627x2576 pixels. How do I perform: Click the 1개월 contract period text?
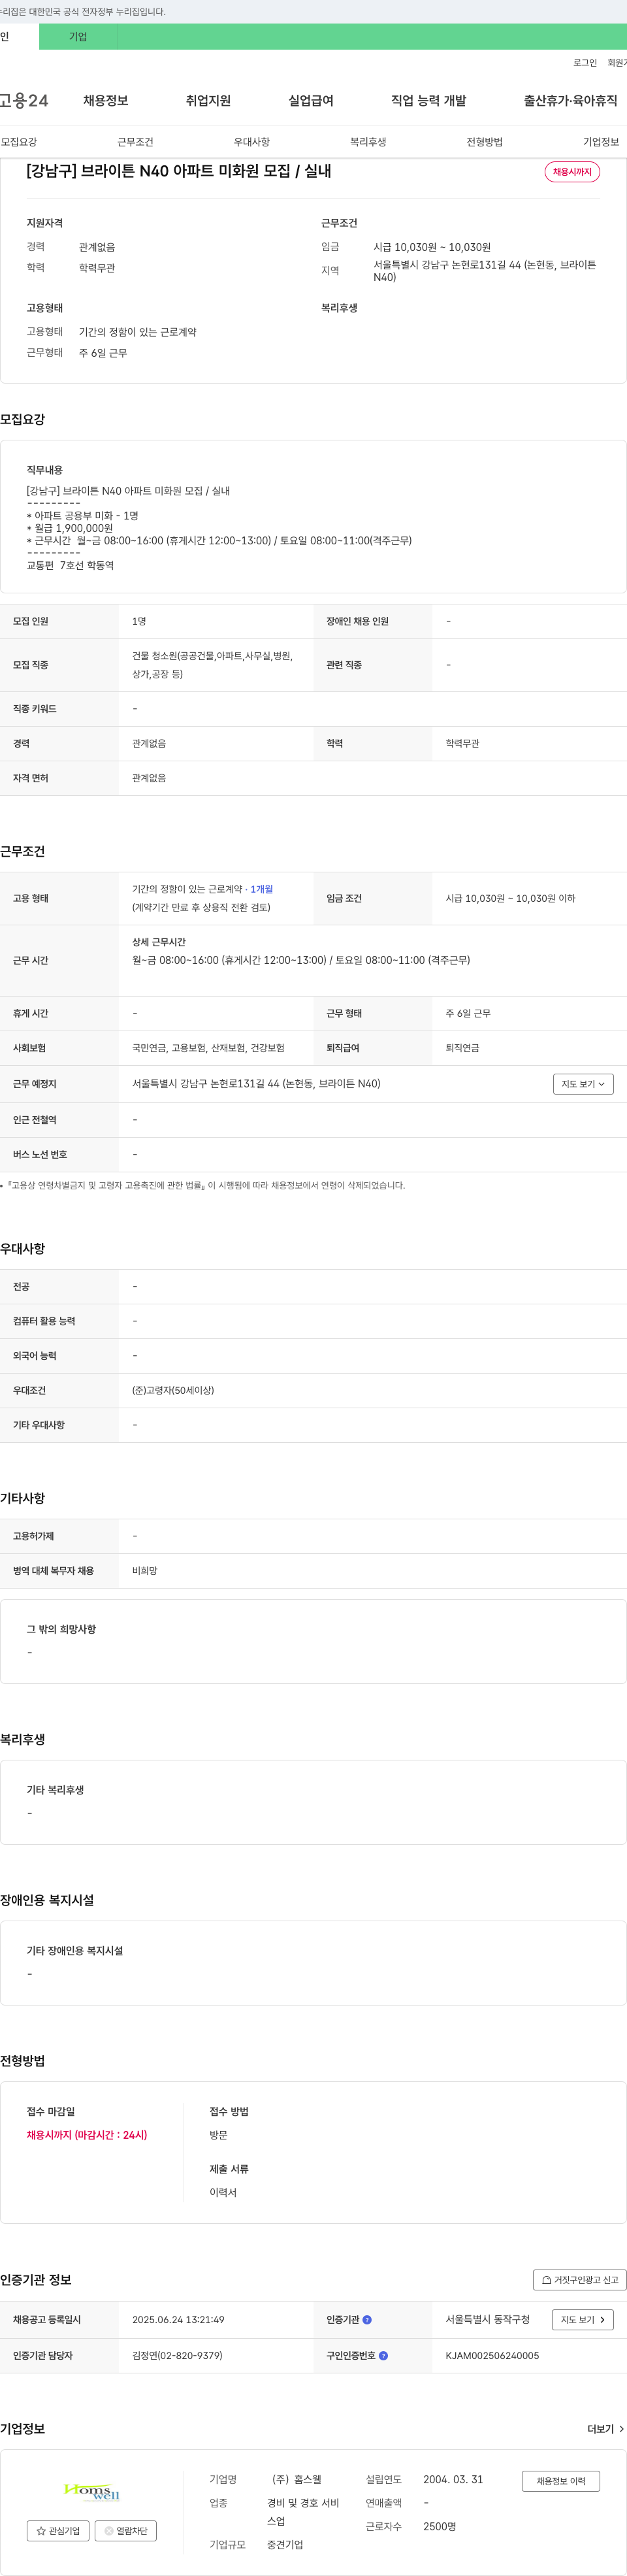point(262,889)
